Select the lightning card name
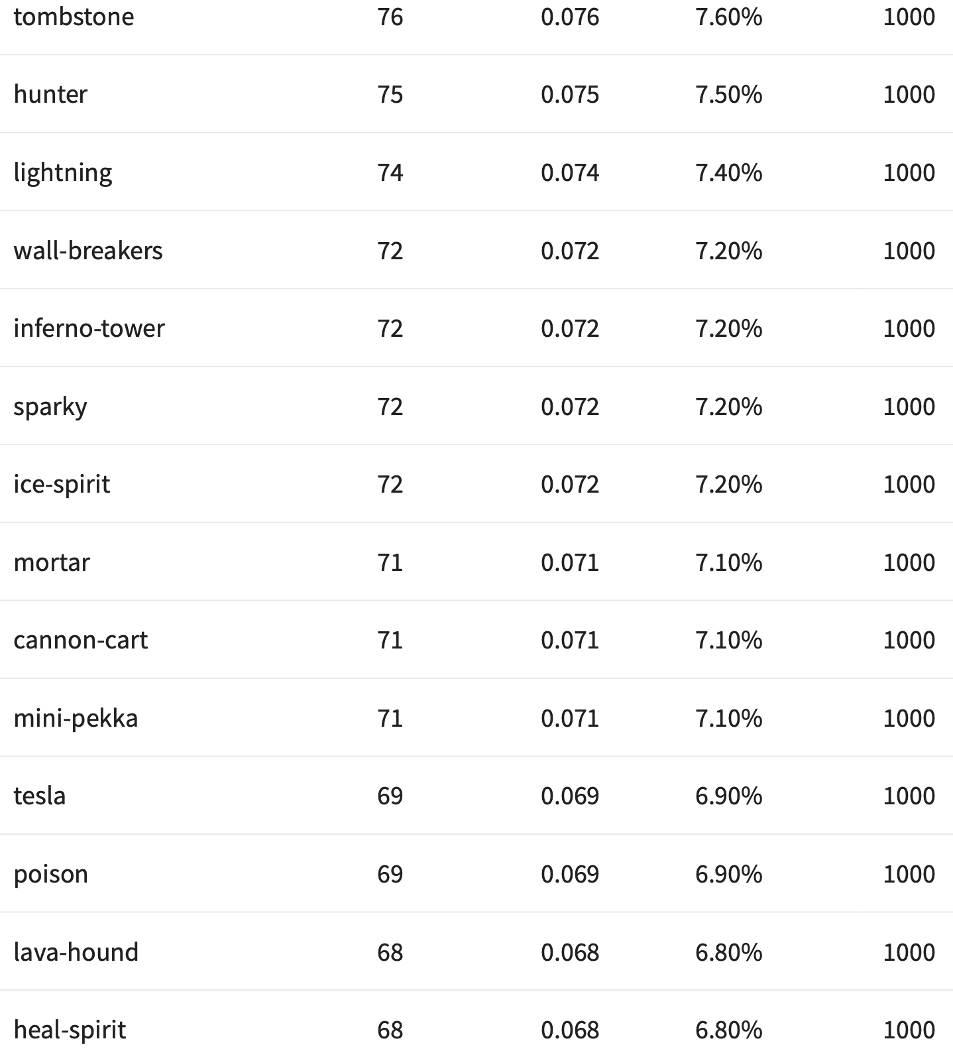 tap(63, 172)
